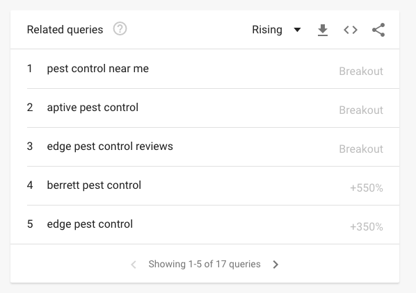Image resolution: width=416 pixels, height=293 pixels.
Task: Open query 'edge pest control reviews'
Action: point(110,146)
